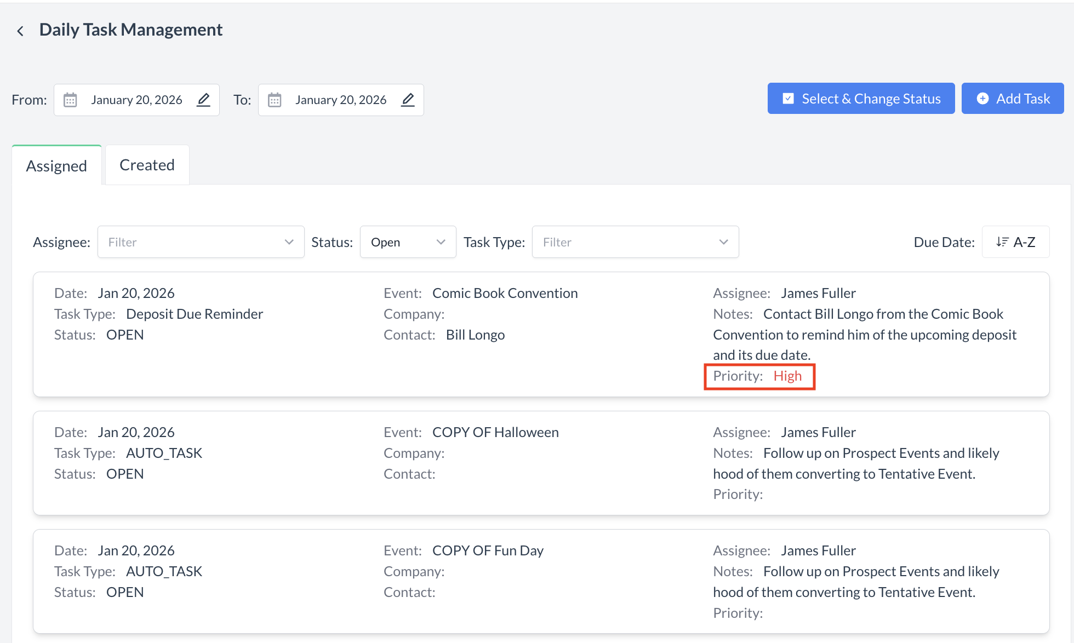Open the To date calendar icon
The image size is (1074, 643).
(x=275, y=100)
